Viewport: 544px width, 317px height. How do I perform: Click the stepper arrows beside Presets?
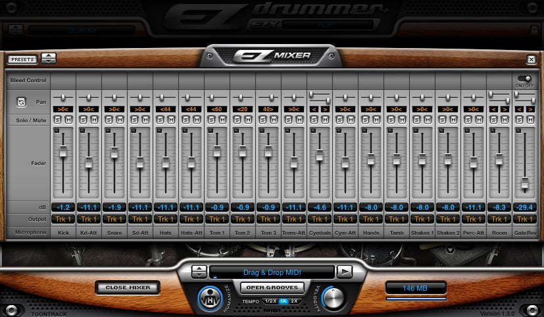pos(49,59)
